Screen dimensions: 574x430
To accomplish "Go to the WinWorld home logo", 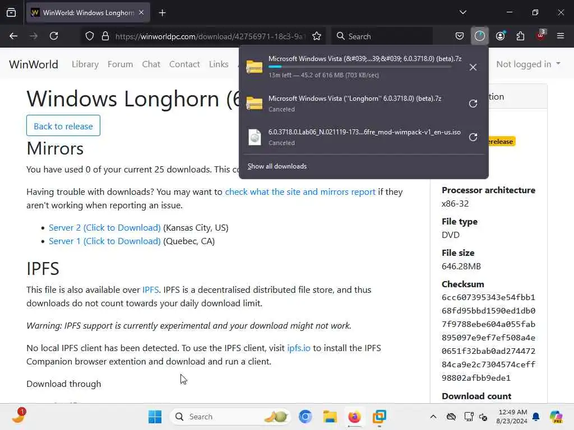I will tap(34, 64).
